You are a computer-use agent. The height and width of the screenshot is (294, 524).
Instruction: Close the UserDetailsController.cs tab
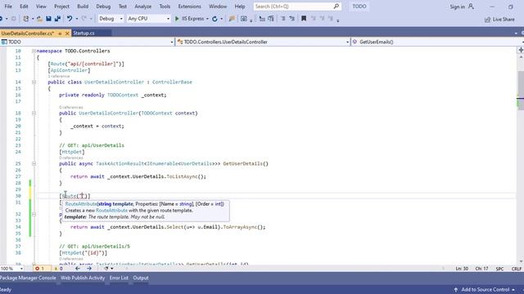pyautogui.click(x=67, y=33)
